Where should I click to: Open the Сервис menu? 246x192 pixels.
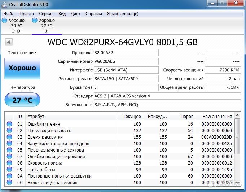click(x=46, y=14)
